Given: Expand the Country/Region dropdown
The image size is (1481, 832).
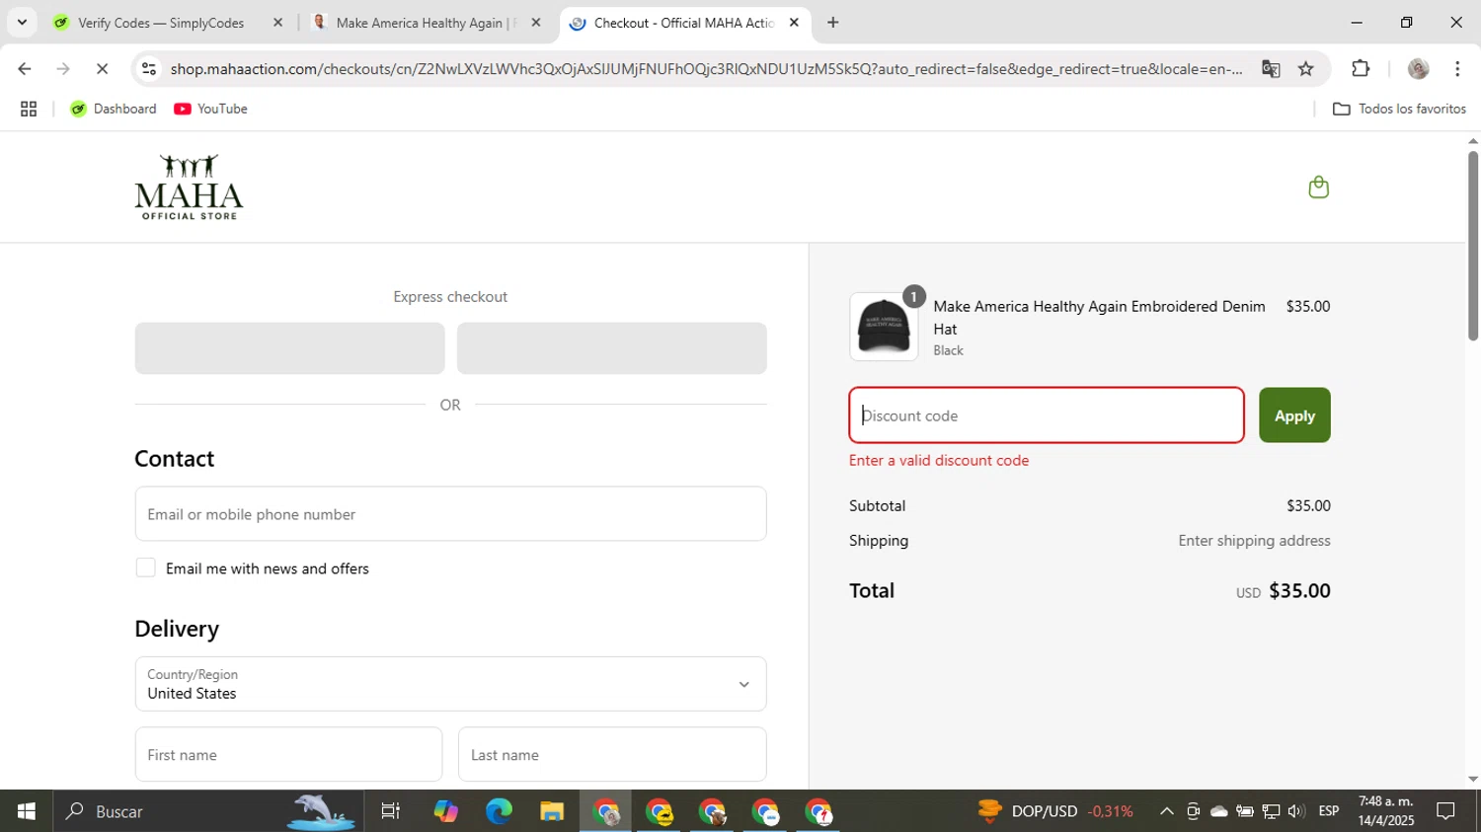Looking at the screenshot, I should 450,684.
